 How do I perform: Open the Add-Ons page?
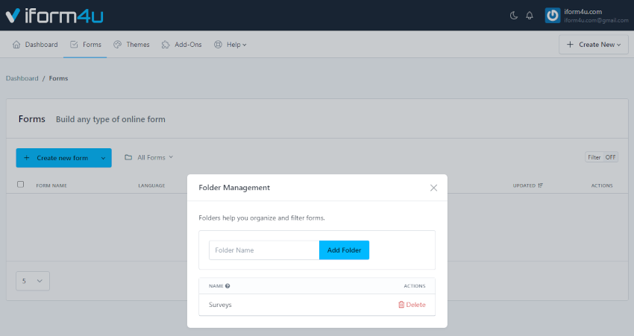(x=181, y=45)
